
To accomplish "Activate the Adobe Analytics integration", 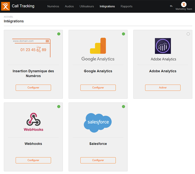I will (163, 88).
